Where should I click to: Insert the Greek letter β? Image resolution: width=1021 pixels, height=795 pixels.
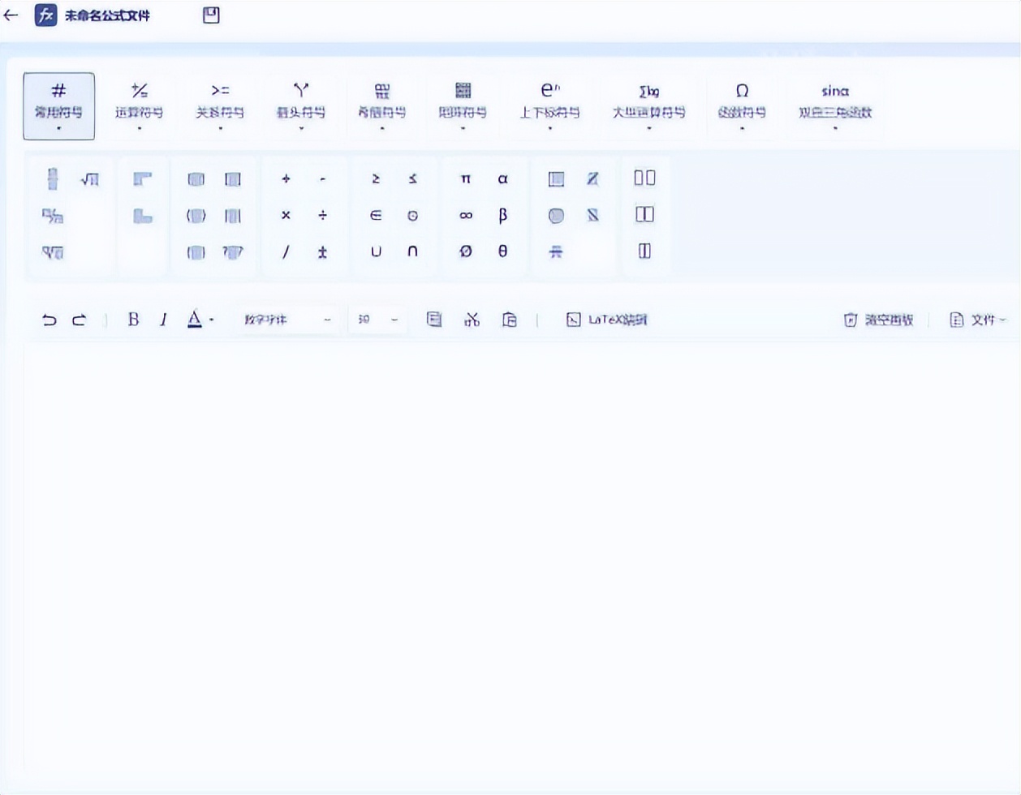pyautogui.click(x=502, y=216)
